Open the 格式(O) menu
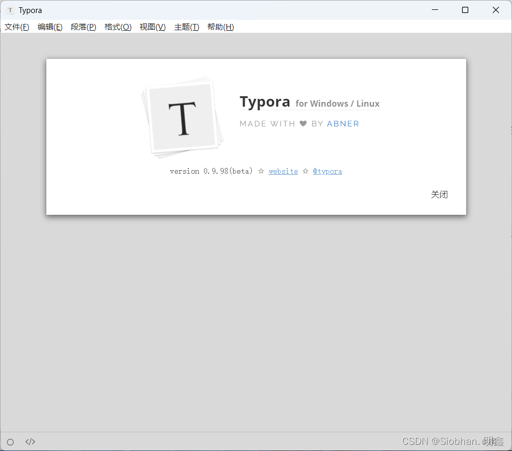The image size is (512, 451). tap(118, 27)
